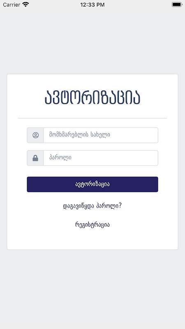Click the padlock icon beside password field
The width and height of the screenshot is (185, 329).
(35, 158)
